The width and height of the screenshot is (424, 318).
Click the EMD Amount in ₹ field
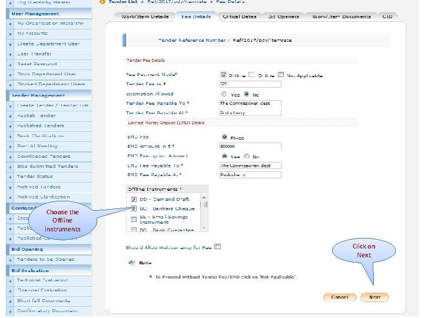pos(250,146)
